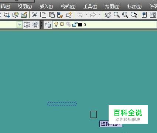Click the Redo arrow

(x=93, y=15)
